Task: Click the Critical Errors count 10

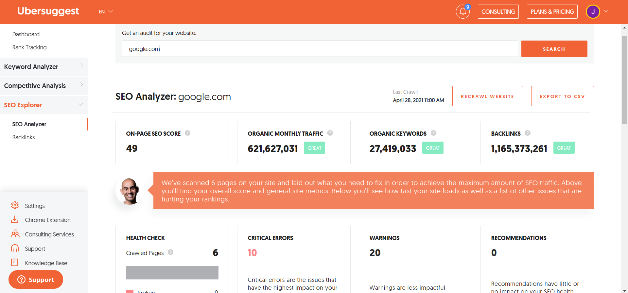Action: tap(252, 253)
